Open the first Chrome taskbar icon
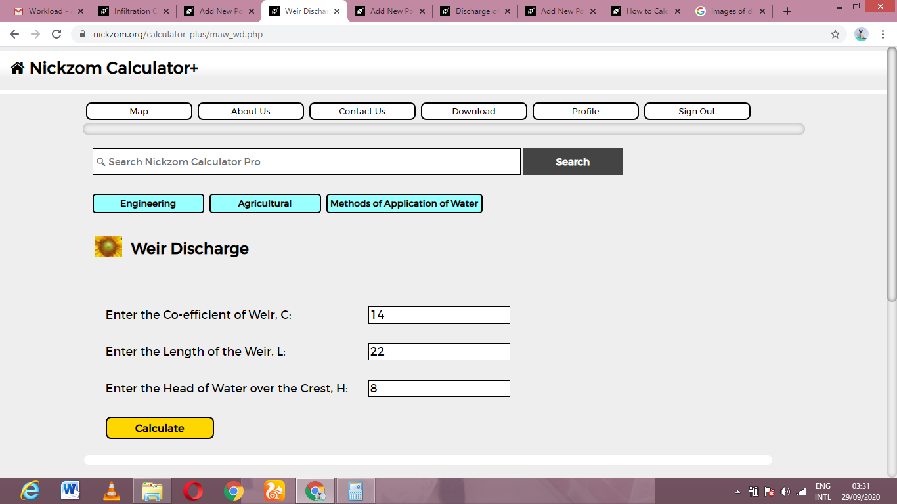The height and width of the screenshot is (504, 897). (x=233, y=491)
